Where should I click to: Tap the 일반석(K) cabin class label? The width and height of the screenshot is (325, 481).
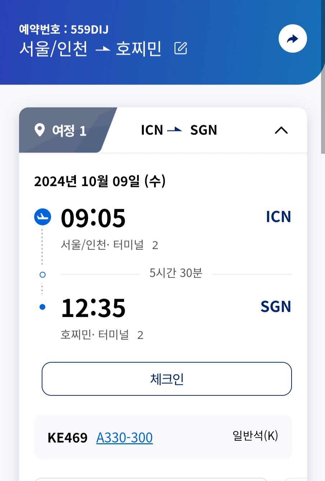[255, 436]
